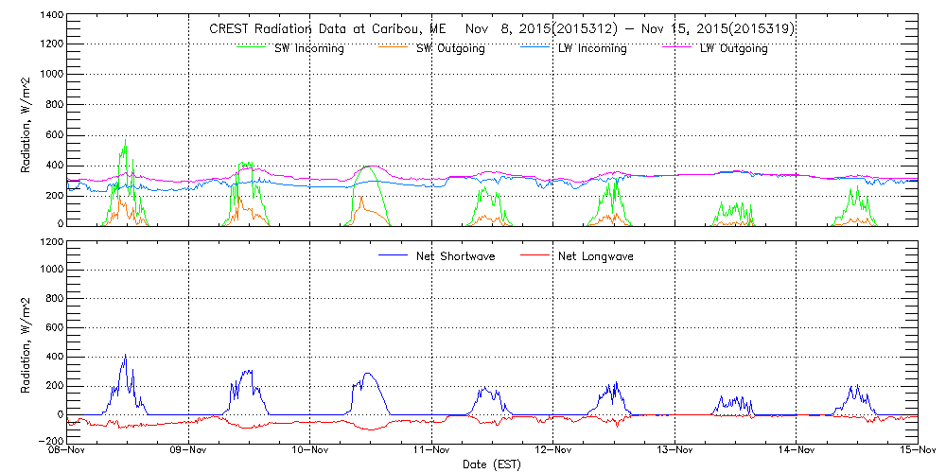
Task: Select the 09-Nov date tick label
Action: click(189, 451)
